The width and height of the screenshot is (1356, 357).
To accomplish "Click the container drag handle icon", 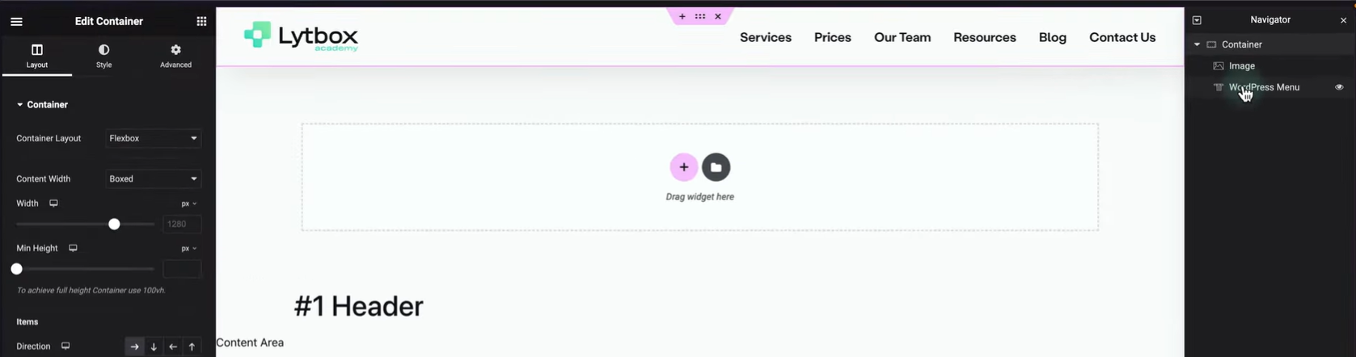I will pyautogui.click(x=700, y=16).
